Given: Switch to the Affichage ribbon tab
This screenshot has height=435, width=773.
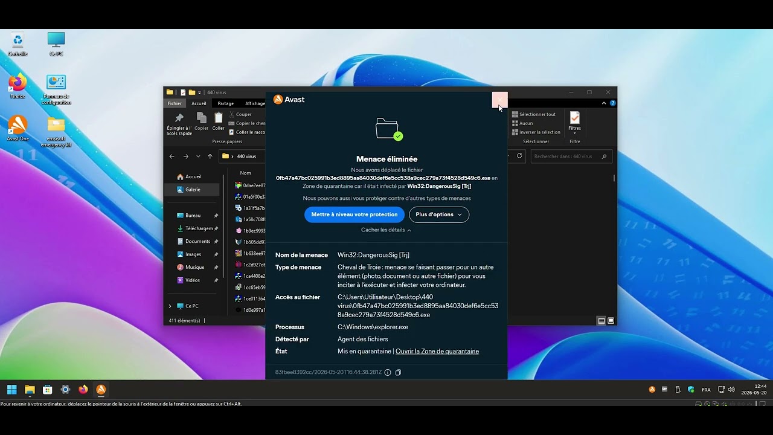Looking at the screenshot, I should pyautogui.click(x=255, y=103).
